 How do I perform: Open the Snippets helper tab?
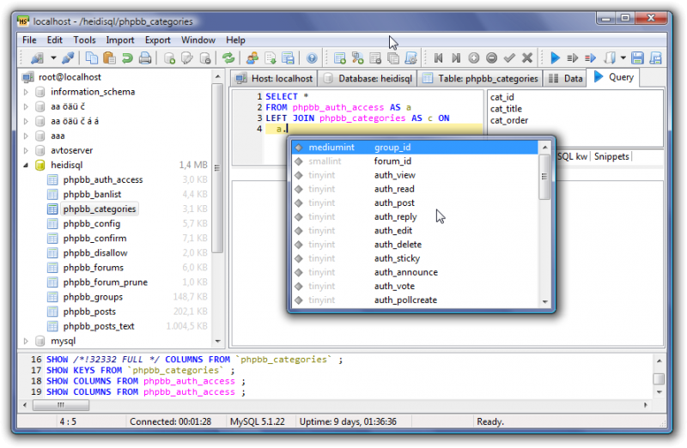[x=611, y=156]
